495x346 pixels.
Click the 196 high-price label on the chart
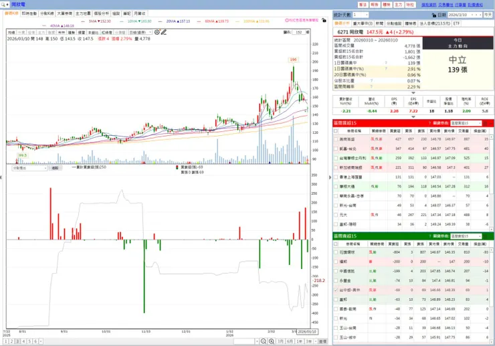[x=293, y=60]
